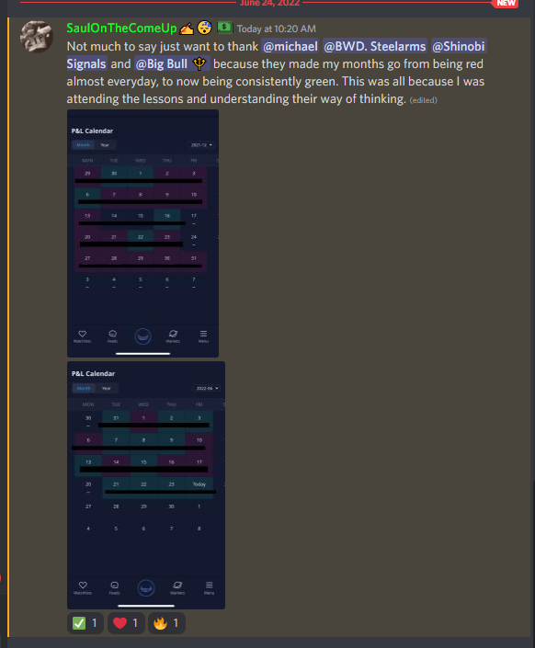Tap center round home icon in the 2021-12 screenshot
Image resolution: width=535 pixels, height=648 pixels.
[x=142, y=336]
